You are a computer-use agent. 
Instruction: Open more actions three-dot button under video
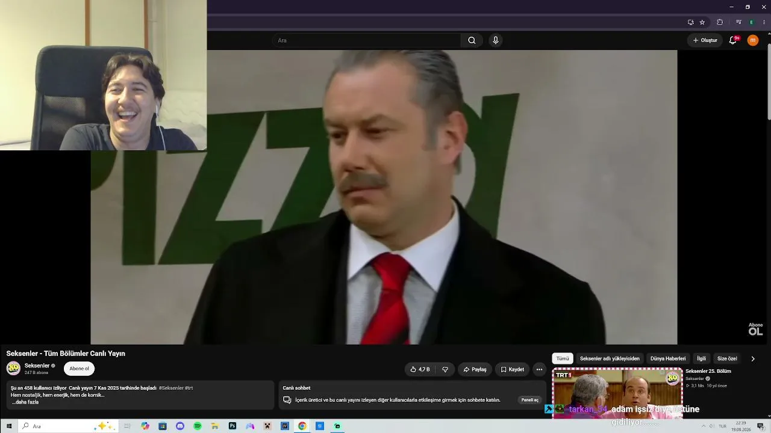tap(540, 369)
